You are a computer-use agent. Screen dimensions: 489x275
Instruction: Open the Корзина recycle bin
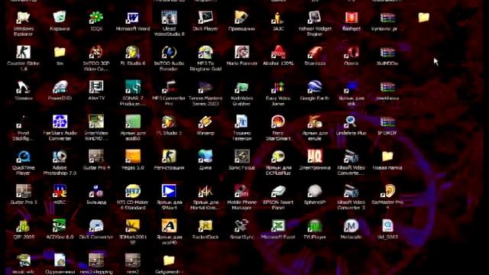(x=60, y=18)
